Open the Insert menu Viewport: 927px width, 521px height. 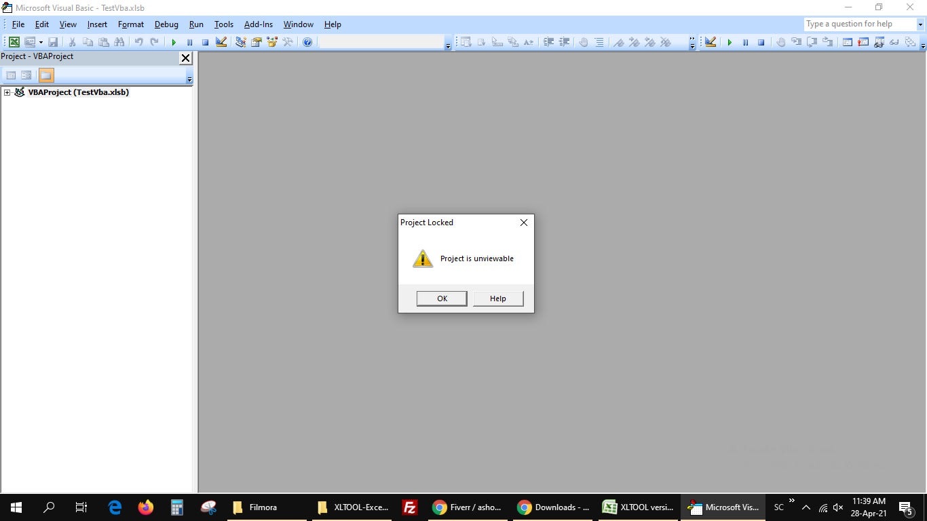tap(97, 24)
